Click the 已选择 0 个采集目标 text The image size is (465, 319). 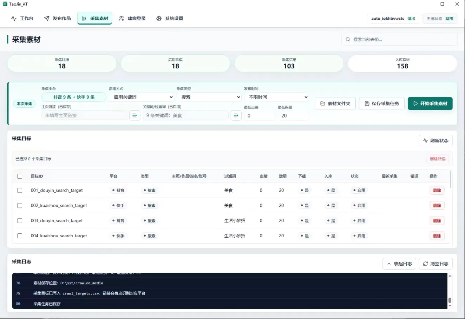(33, 159)
